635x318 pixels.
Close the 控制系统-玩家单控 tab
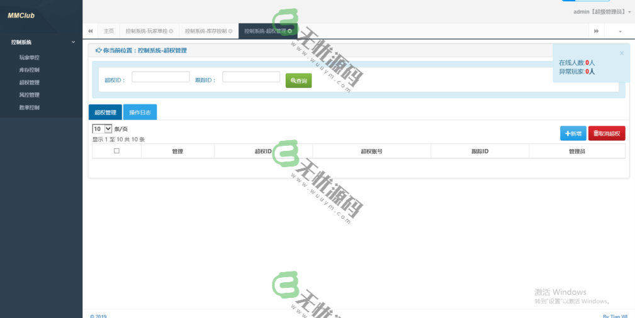[171, 31]
